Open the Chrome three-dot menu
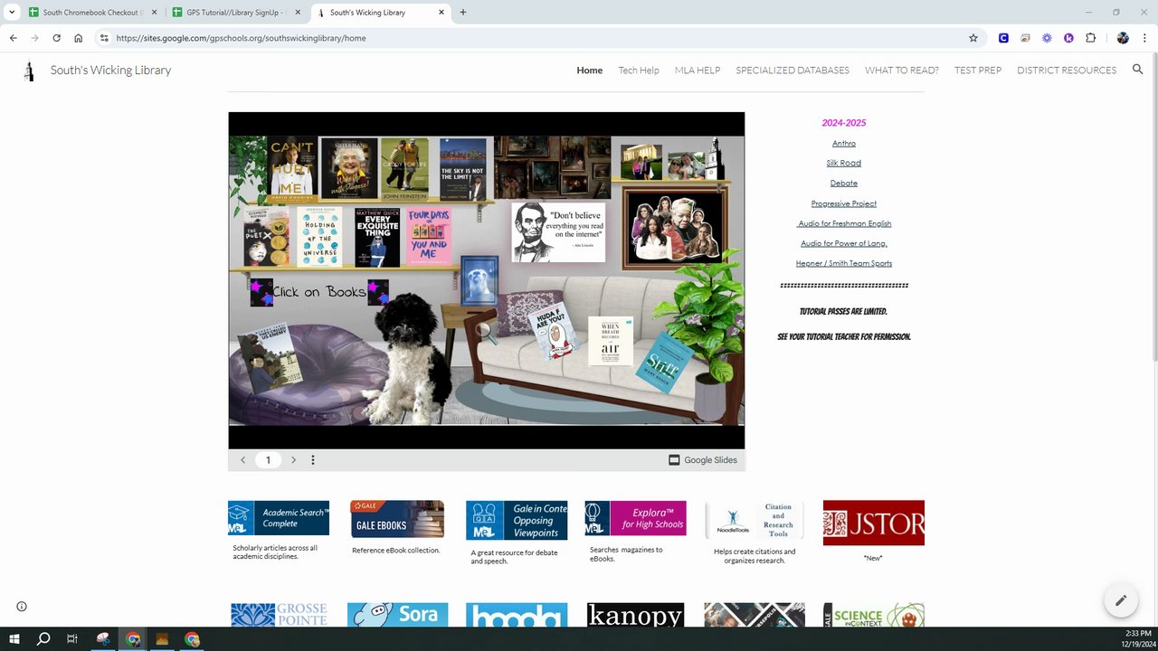This screenshot has width=1158, height=651. 1144,38
